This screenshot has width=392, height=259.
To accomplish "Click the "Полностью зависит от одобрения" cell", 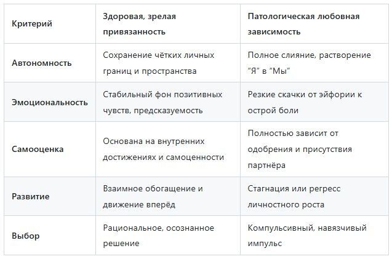I will [x=299, y=149].
